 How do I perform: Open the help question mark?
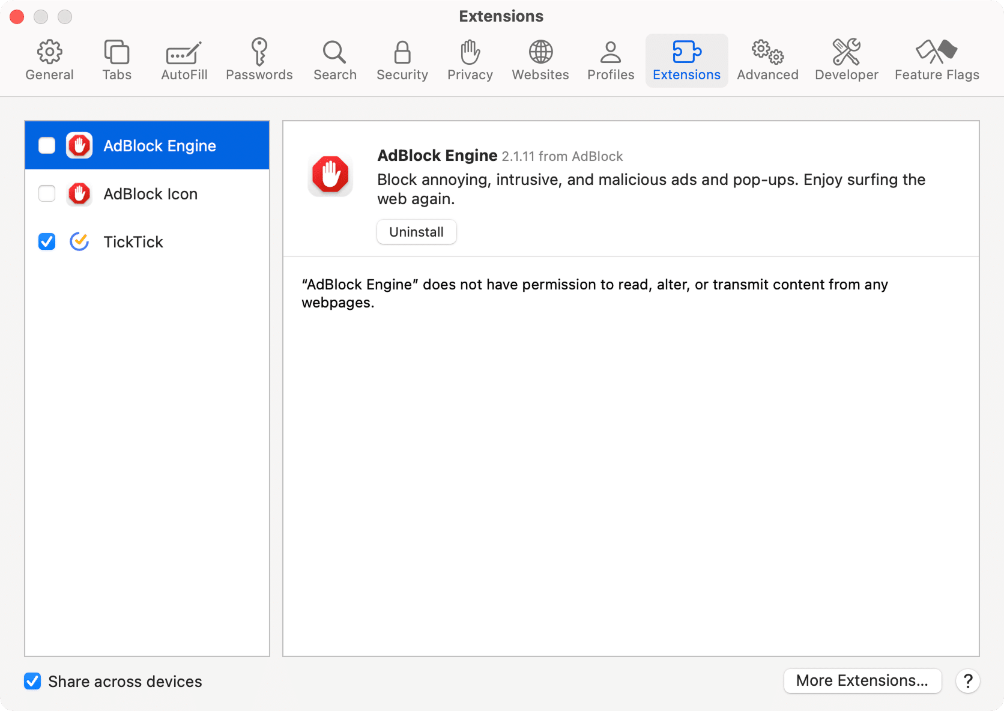pyautogui.click(x=967, y=681)
